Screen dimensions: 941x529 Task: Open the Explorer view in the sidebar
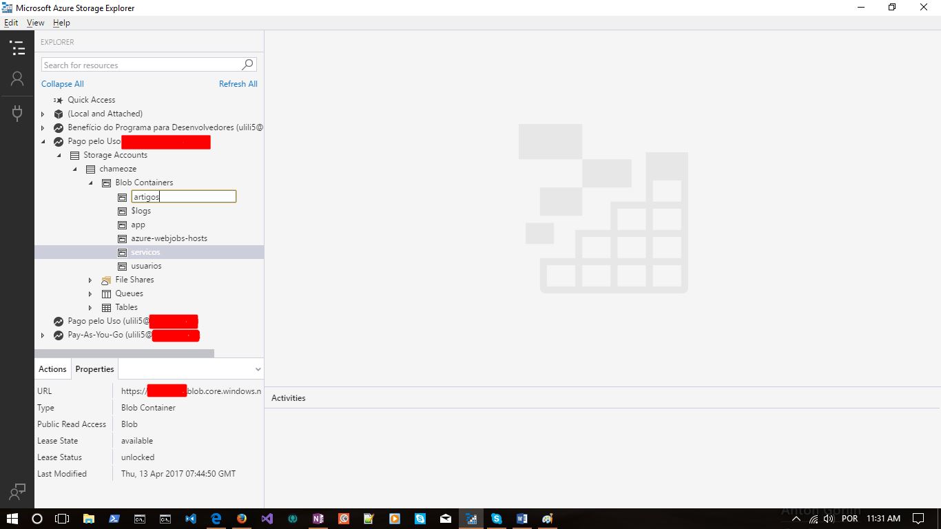[17, 48]
